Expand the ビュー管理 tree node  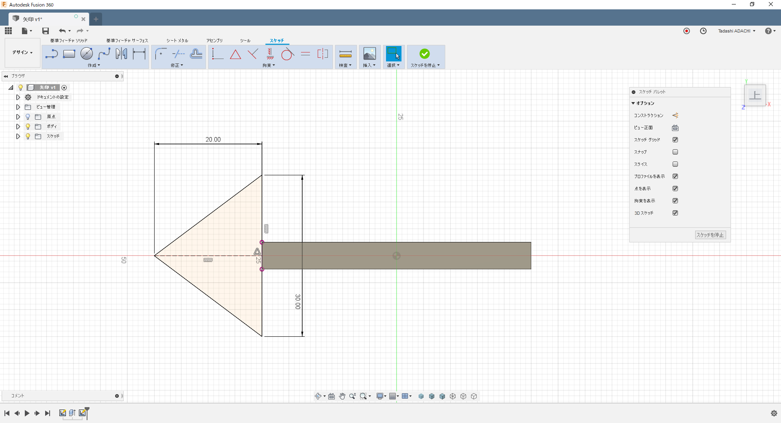click(x=18, y=107)
